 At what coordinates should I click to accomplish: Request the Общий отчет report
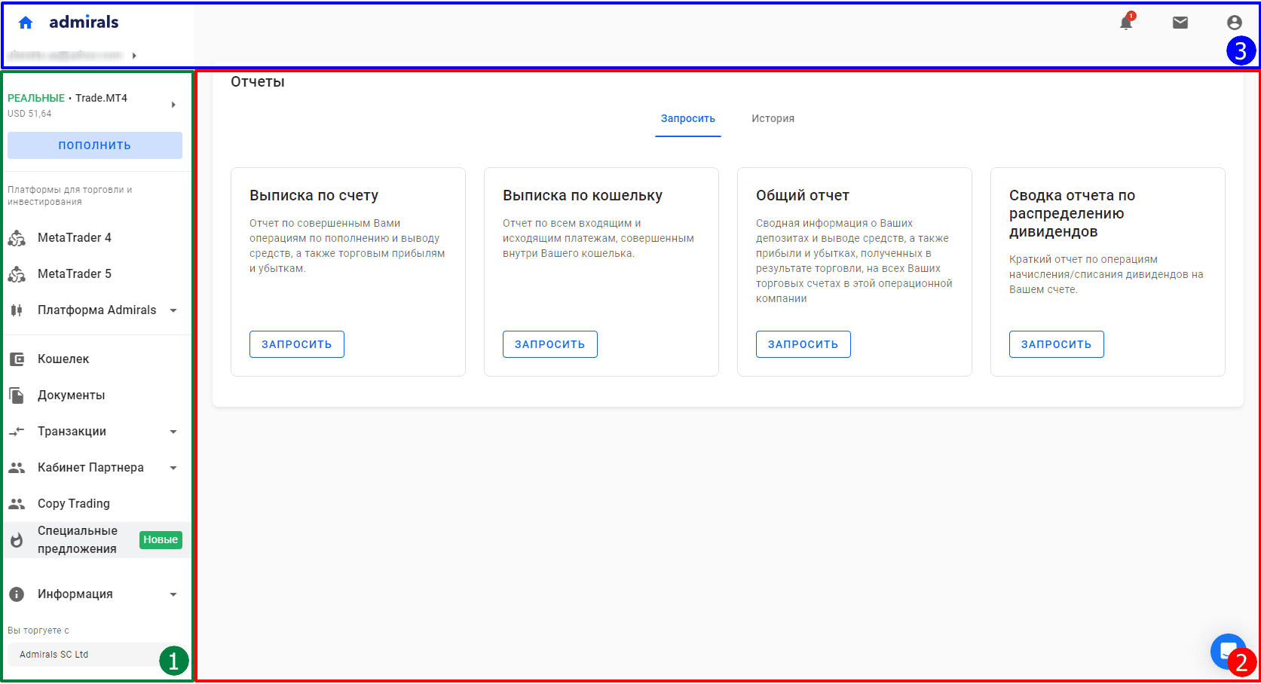tap(803, 344)
